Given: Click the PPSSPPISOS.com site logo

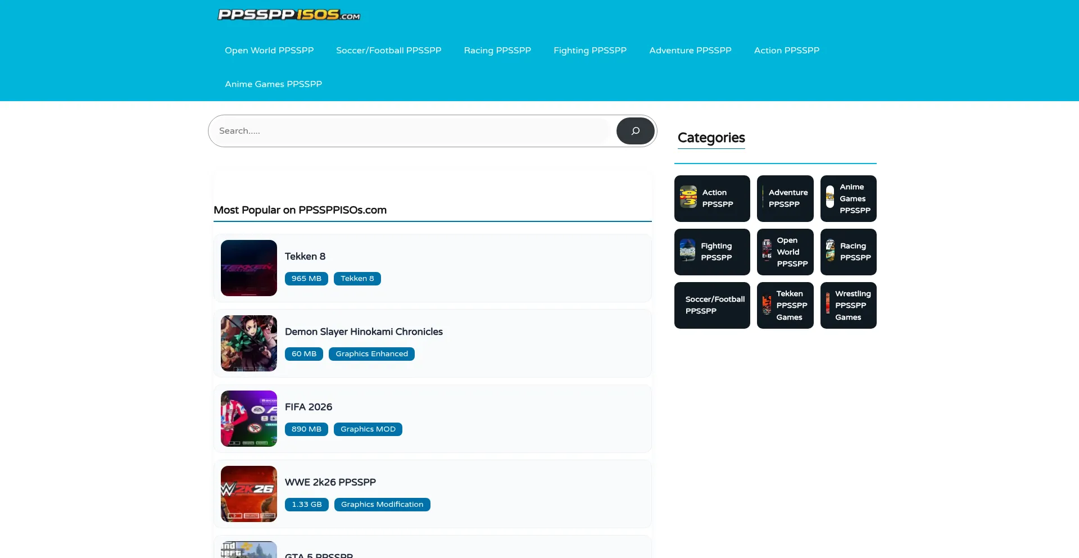Looking at the screenshot, I should (289, 15).
